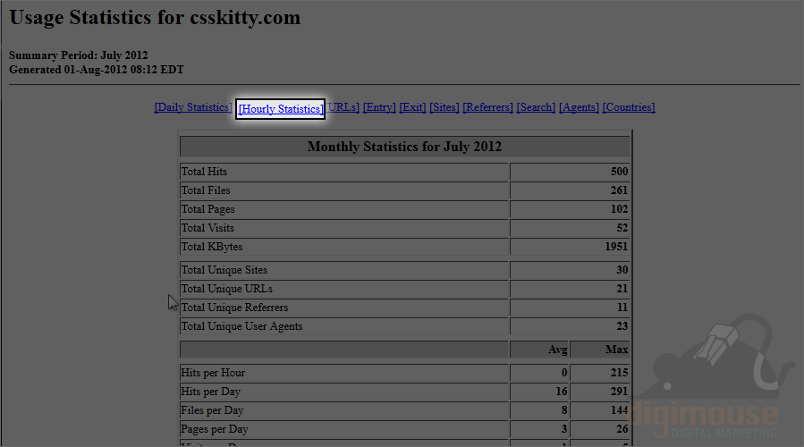Select the 'Total Pages' row label
Image resolution: width=804 pixels, height=447 pixels.
pyautogui.click(x=207, y=209)
